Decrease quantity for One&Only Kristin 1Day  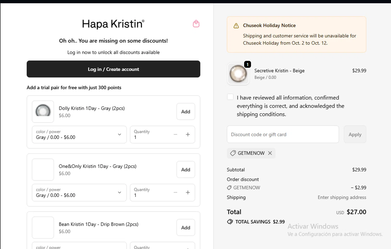click(x=175, y=192)
